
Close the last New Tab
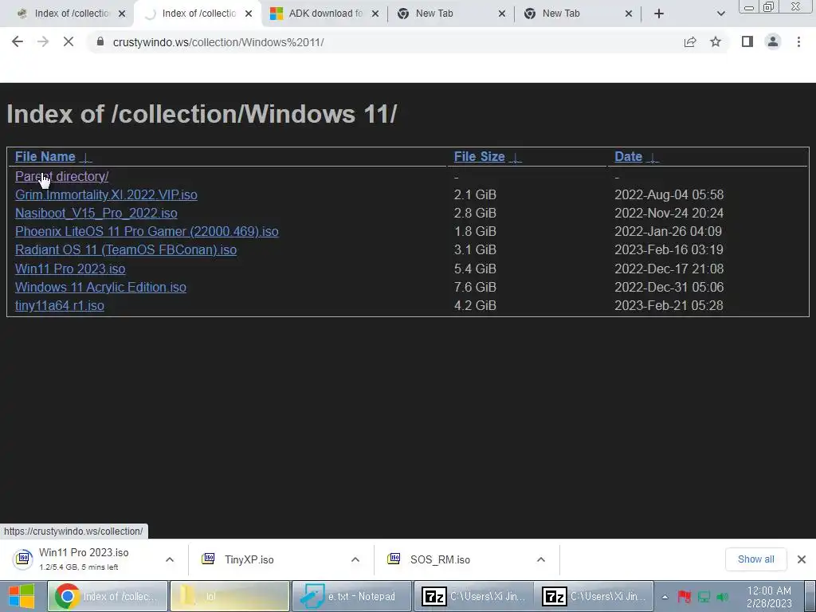(629, 14)
